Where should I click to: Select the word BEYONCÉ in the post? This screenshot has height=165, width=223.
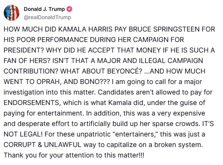(x=124, y=71)
